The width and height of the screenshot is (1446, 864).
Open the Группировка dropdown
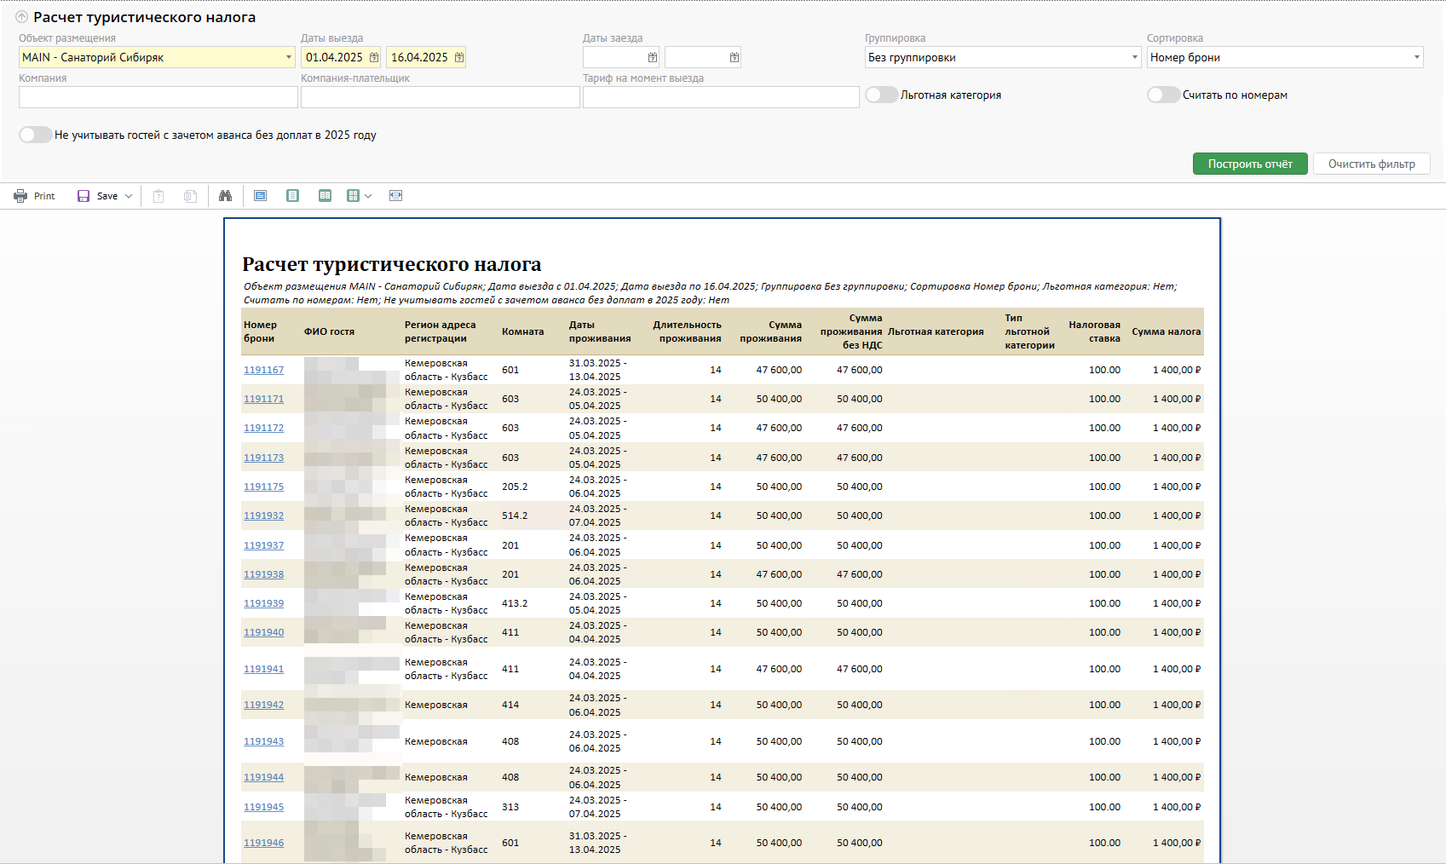[x=1134, y=57]
